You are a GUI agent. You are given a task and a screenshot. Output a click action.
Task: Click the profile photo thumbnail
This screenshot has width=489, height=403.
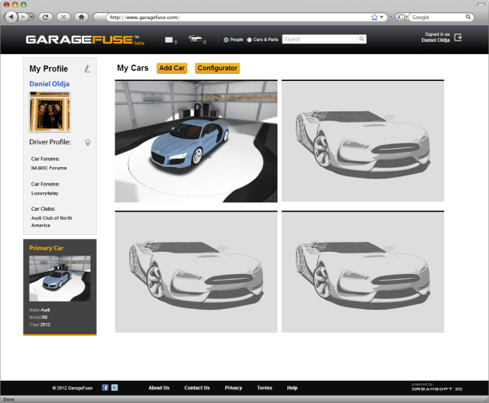(50, 111)
